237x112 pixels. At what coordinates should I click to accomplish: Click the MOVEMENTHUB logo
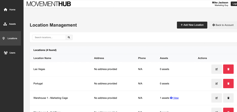[x=49, y=4]
